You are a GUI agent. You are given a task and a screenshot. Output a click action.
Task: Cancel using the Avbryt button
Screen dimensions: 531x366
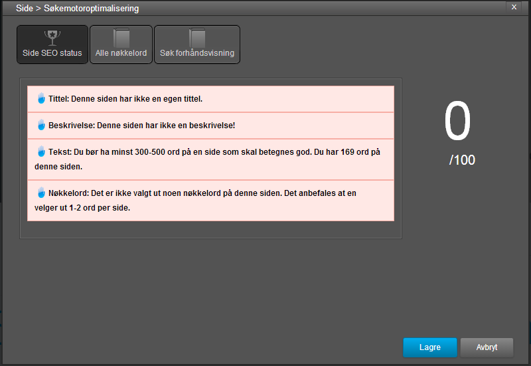click(x=487, y=347)
